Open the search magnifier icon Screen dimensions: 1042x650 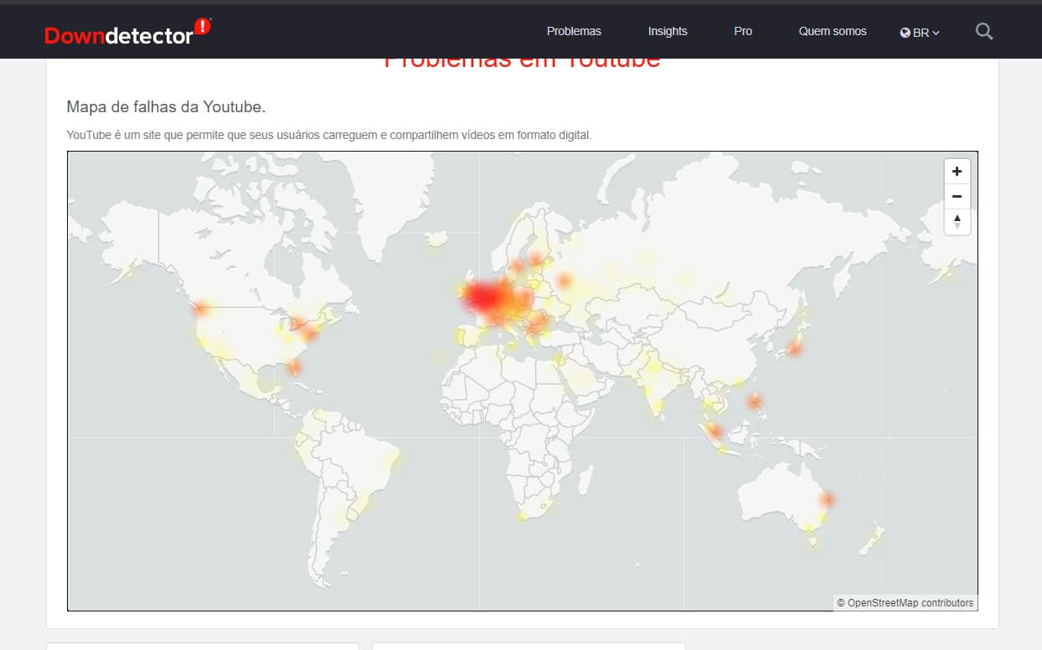coord(984,32)
